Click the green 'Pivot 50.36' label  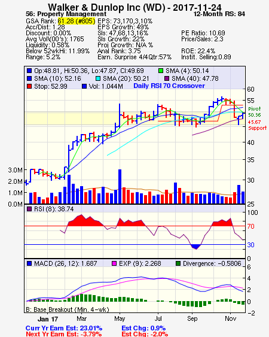point(255,112)
